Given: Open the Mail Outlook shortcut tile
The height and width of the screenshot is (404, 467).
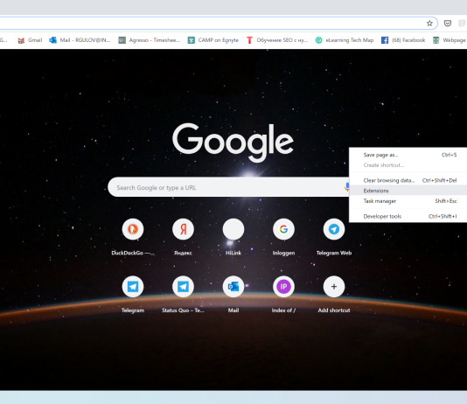Looking at the screenshot, I should pyautogui.click(x=233, y=287).
